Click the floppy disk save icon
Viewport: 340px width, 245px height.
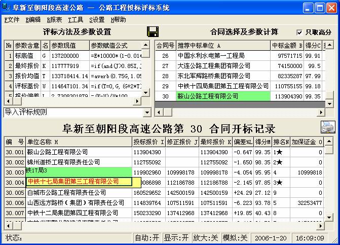pyautogui.click(x=153, y=31)
